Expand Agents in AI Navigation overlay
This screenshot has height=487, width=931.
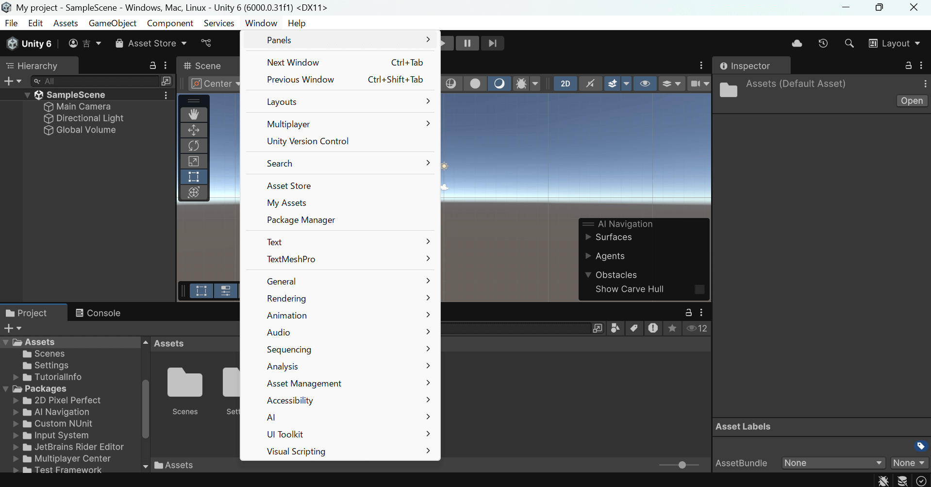point(588,256)
